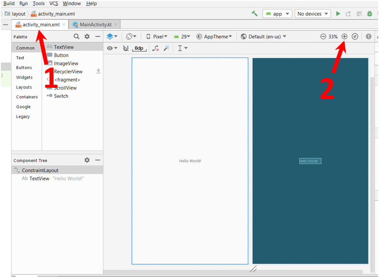Open the VCS menu

click(54, 4)
